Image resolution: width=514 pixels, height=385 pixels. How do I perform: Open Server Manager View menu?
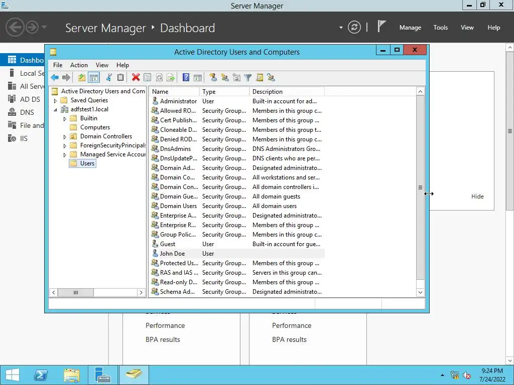467,28
